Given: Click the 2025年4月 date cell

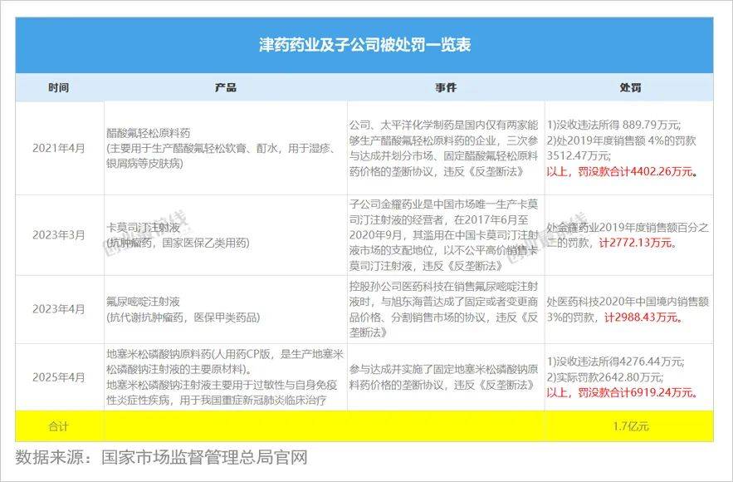Looking at the screenshot, I should click(59, 376).
